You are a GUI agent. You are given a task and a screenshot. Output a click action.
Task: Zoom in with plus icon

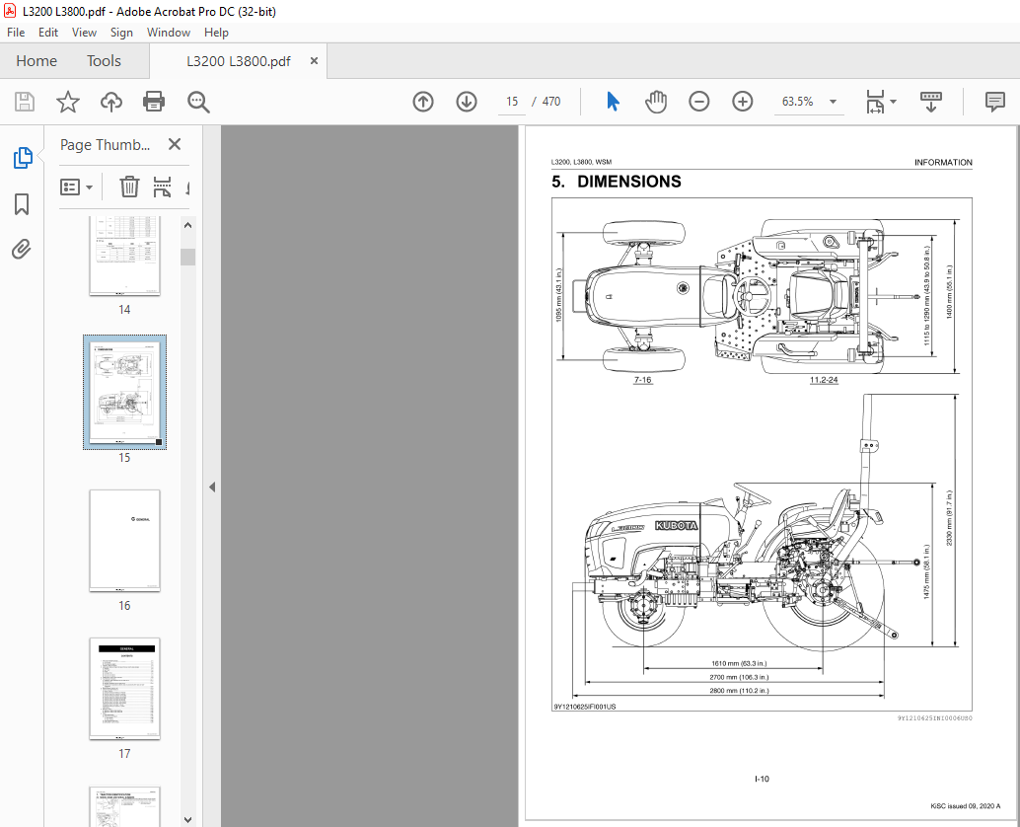(742, 102)
